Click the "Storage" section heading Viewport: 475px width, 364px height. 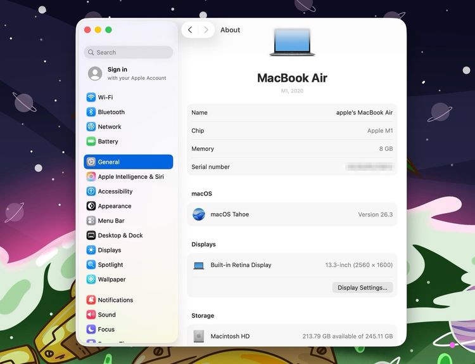[x=203, y=315]
